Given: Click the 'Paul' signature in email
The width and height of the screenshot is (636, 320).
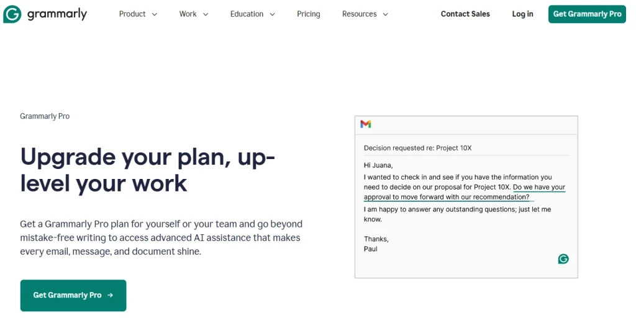Looking at the screenshot, I should (x=370, y=249).
